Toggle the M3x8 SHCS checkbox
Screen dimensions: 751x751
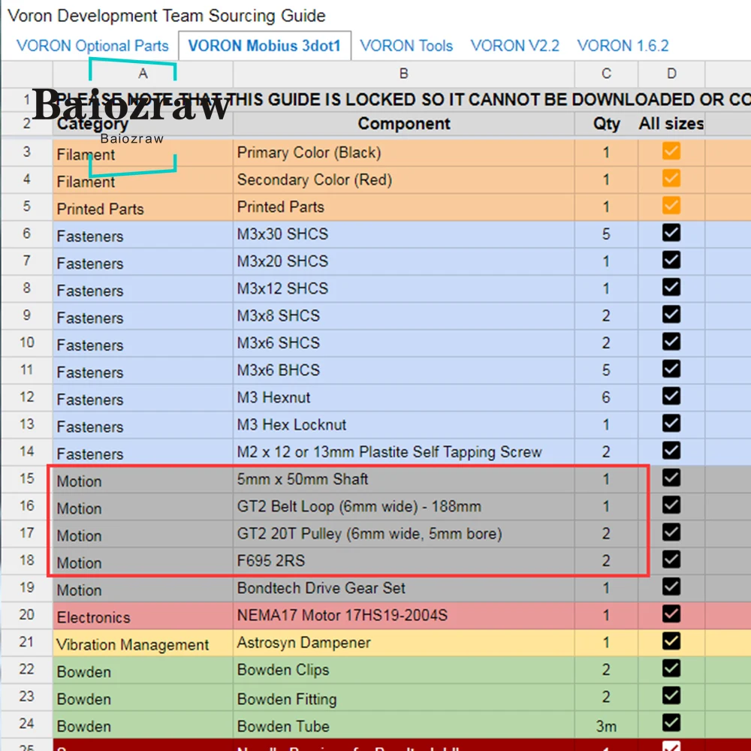(671, 315)
